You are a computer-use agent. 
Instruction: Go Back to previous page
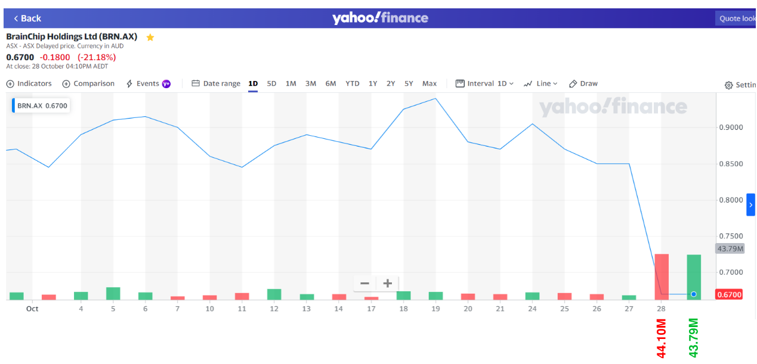pos(27,18)
